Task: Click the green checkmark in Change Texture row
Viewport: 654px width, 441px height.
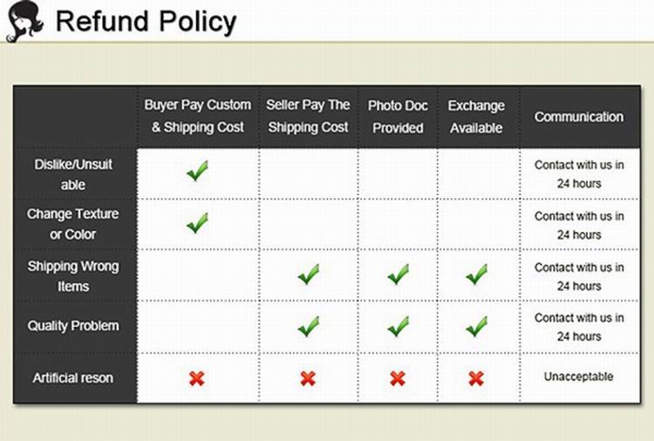Action: [197, 222]
